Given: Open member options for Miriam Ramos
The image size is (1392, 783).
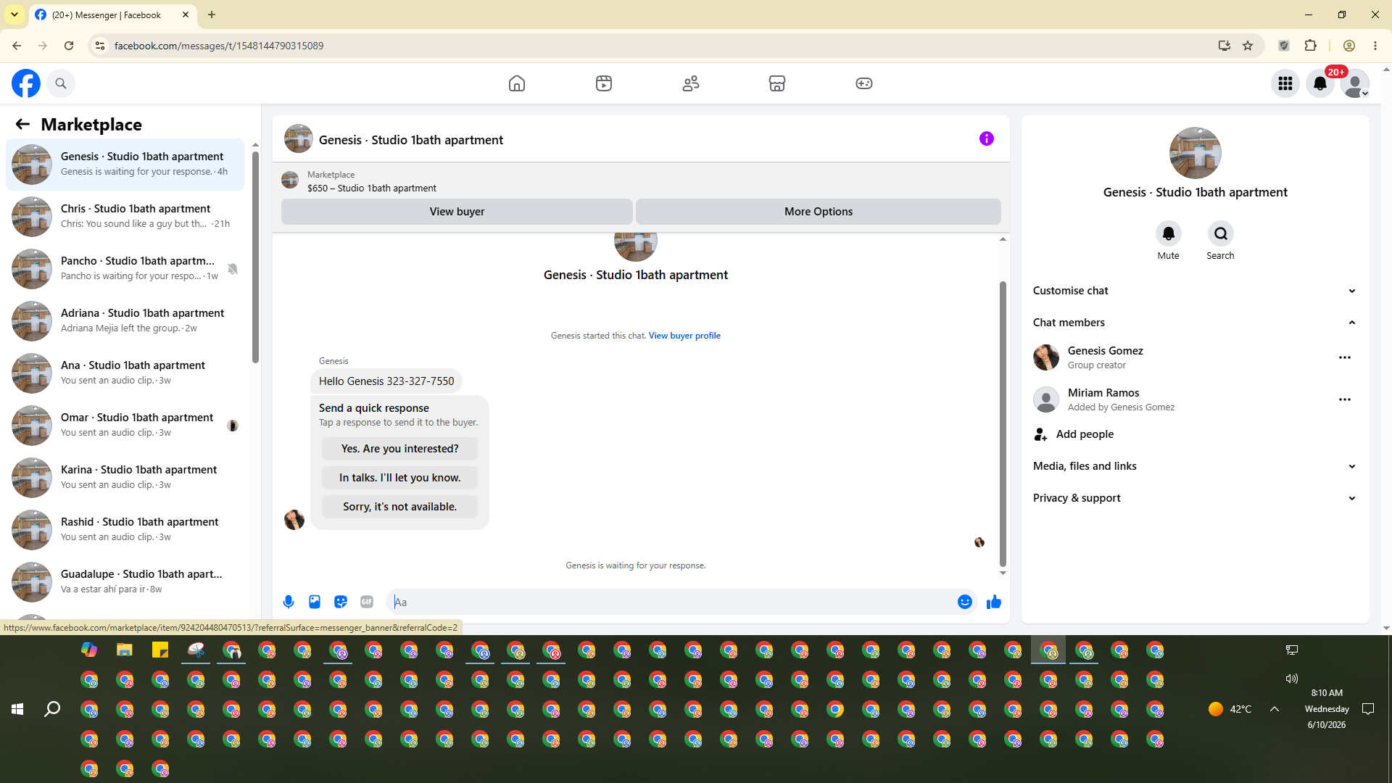Looking at the screenshot, I should [1345, 399].
